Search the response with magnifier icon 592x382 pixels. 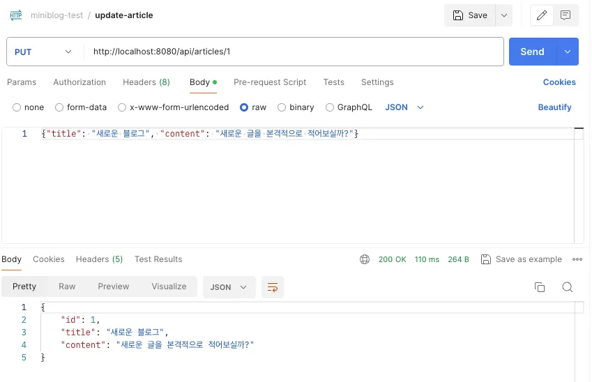click(x=568, y=287)
